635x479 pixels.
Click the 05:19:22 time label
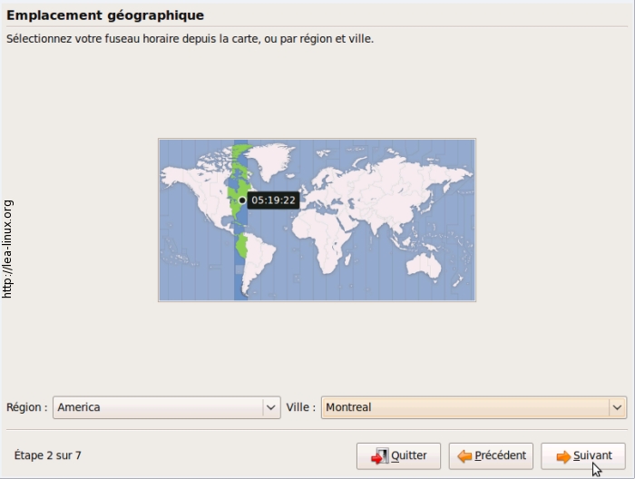pyautogui.click(x=273, y=200)
